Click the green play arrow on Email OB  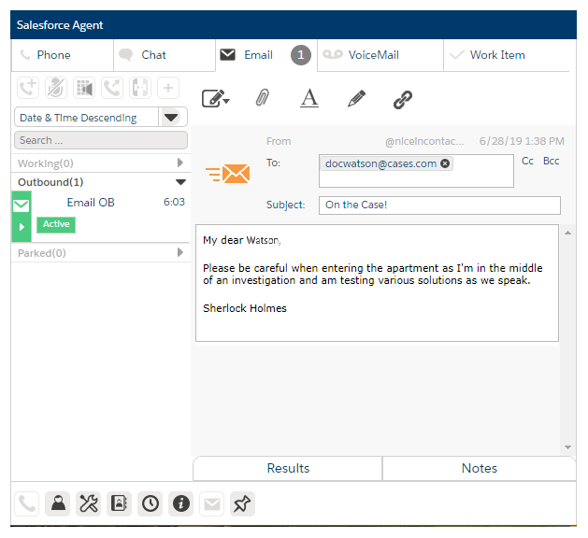pyautogui.click(x=22, y=227)
